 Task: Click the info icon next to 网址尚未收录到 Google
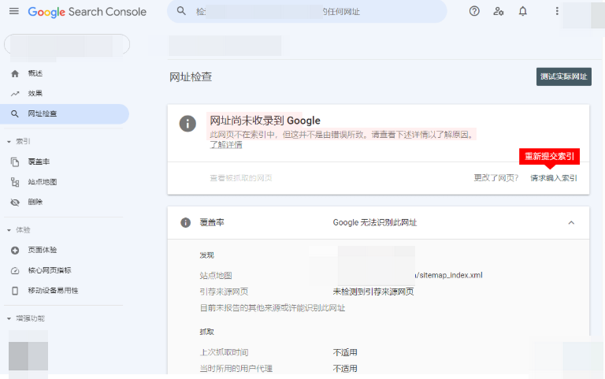click(x=187, y=124)
